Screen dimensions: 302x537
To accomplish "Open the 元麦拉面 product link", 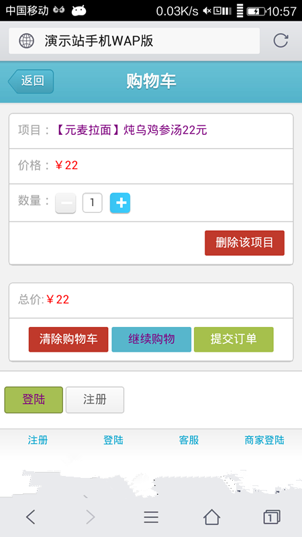I will [131, 130].
